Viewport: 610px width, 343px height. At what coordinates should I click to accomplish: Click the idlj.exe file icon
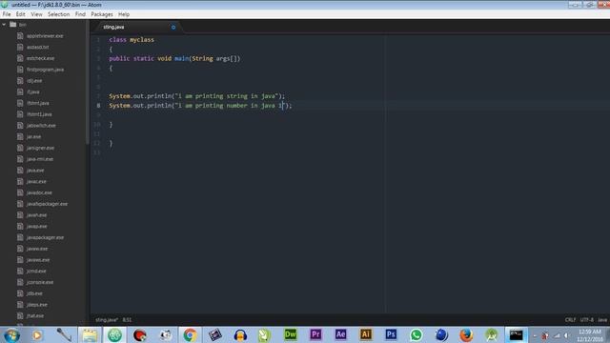click(20, 81)
